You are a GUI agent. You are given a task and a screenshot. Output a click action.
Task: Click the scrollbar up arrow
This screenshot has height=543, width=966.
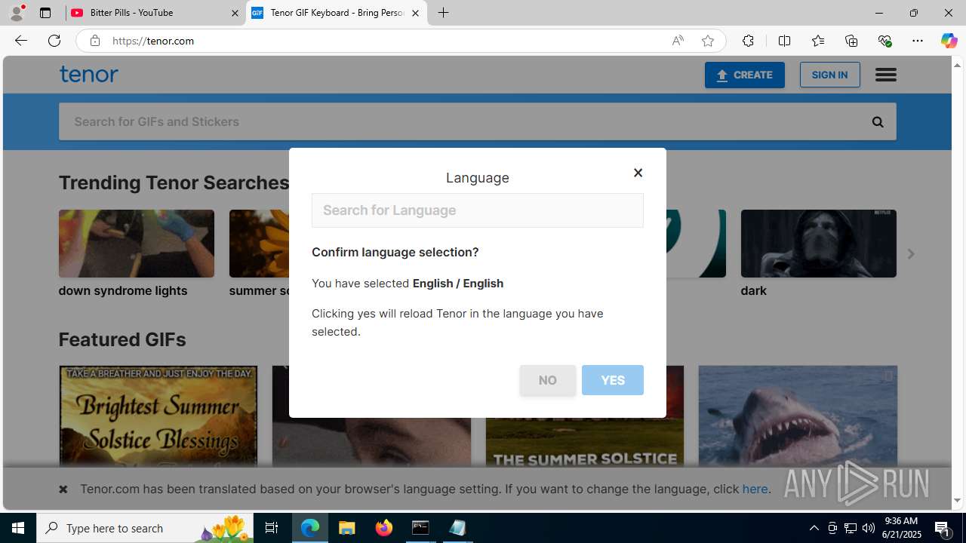pos(958,65)
